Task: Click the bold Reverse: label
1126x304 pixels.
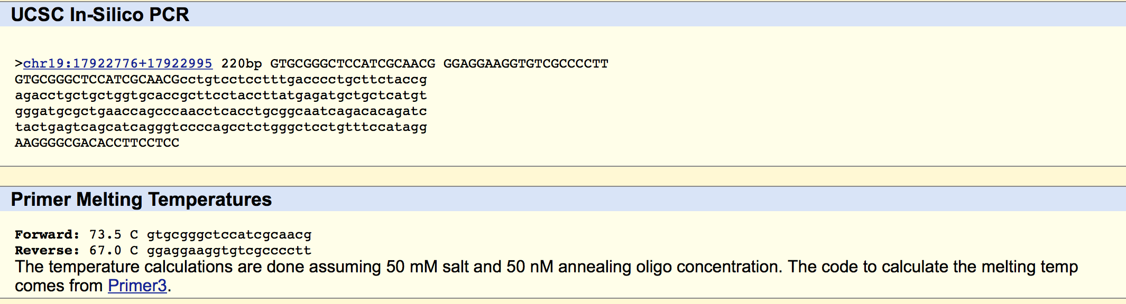Action: coord(47,251)
